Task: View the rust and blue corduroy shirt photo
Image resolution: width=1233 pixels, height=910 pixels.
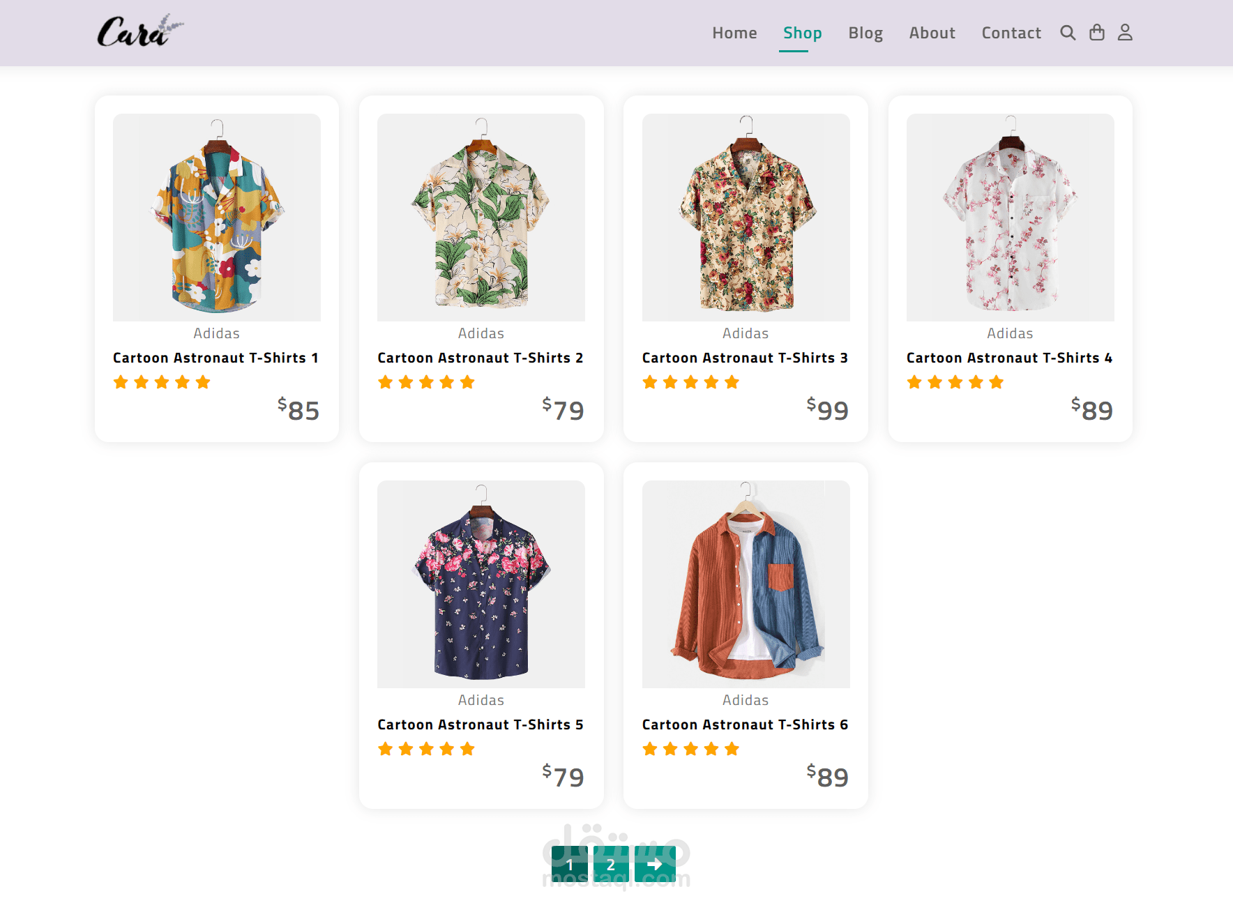Action: [x=746, y=584]
